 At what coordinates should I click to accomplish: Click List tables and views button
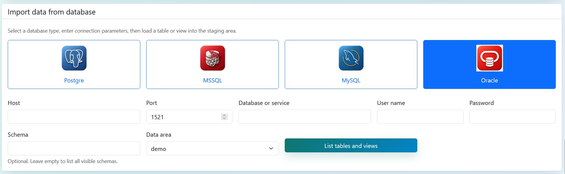point(351,146)
